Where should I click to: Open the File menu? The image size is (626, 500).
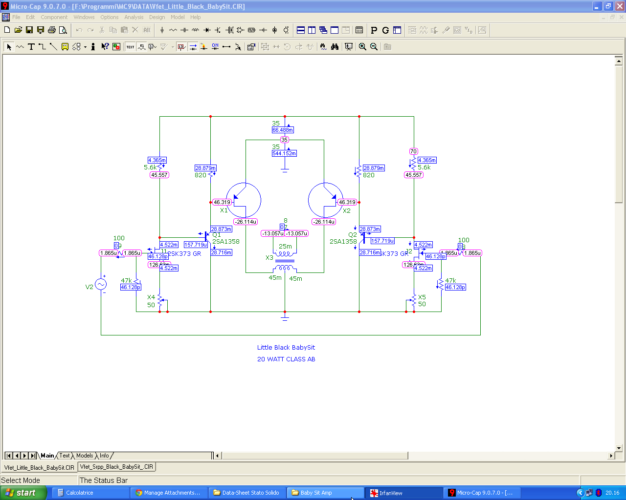click(x=16, y=17)
